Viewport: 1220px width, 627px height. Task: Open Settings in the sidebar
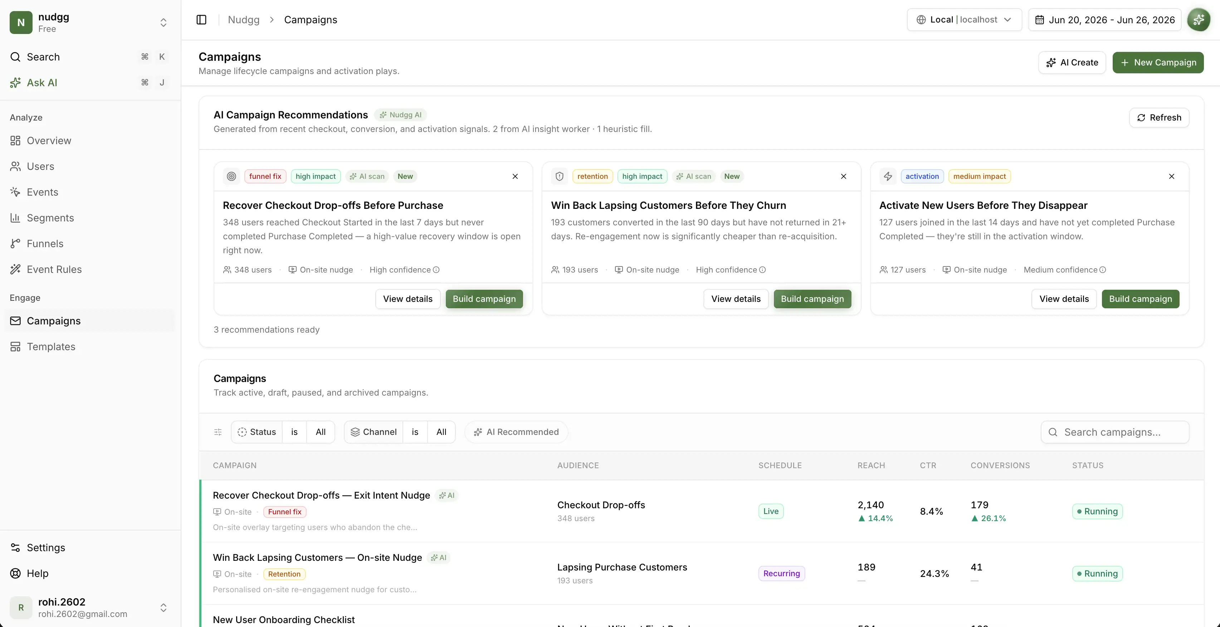[90, 548]
